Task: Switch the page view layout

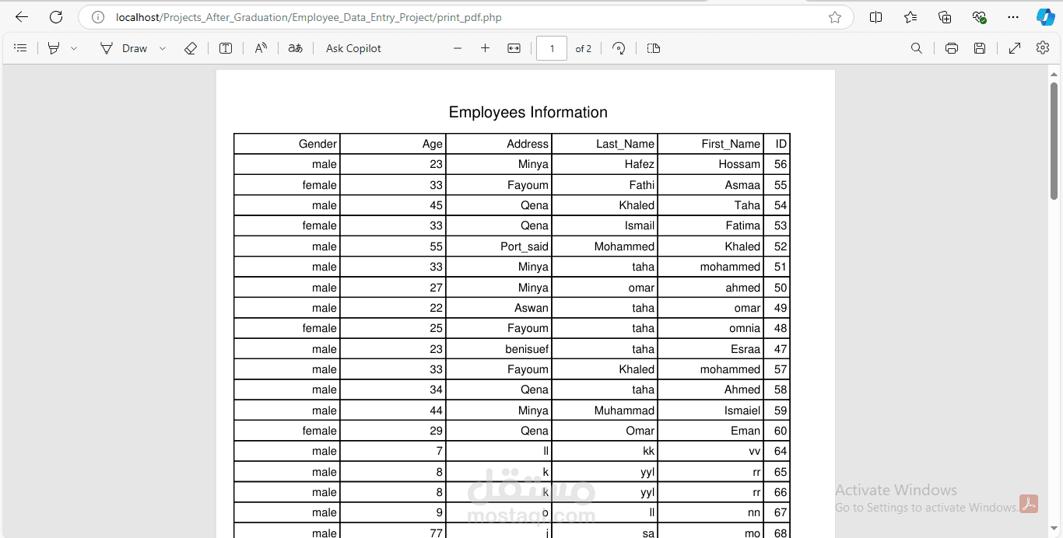Action: point(654,48)
